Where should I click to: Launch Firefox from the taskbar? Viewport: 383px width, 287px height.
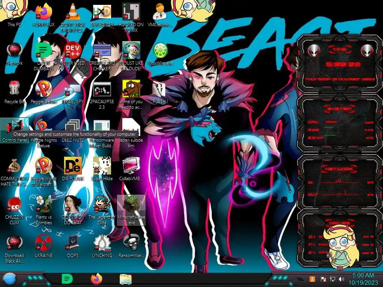click(x=96, y=279)
